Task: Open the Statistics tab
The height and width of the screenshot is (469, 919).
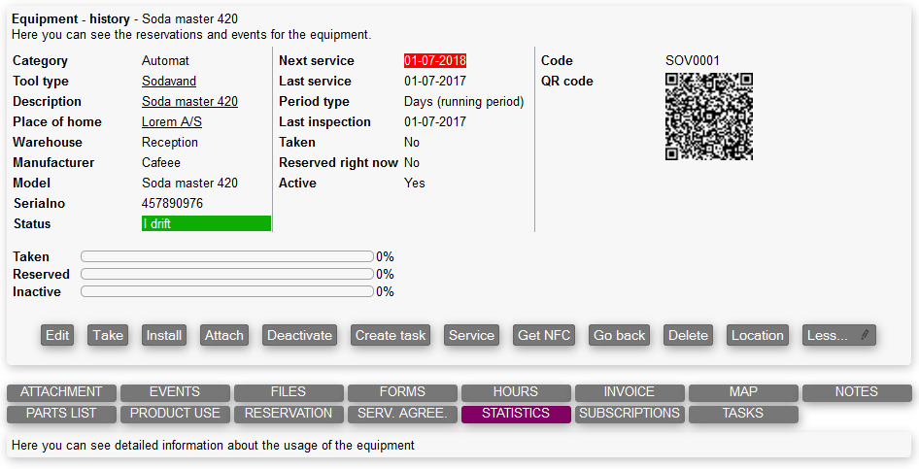Action: click(515, 414)
